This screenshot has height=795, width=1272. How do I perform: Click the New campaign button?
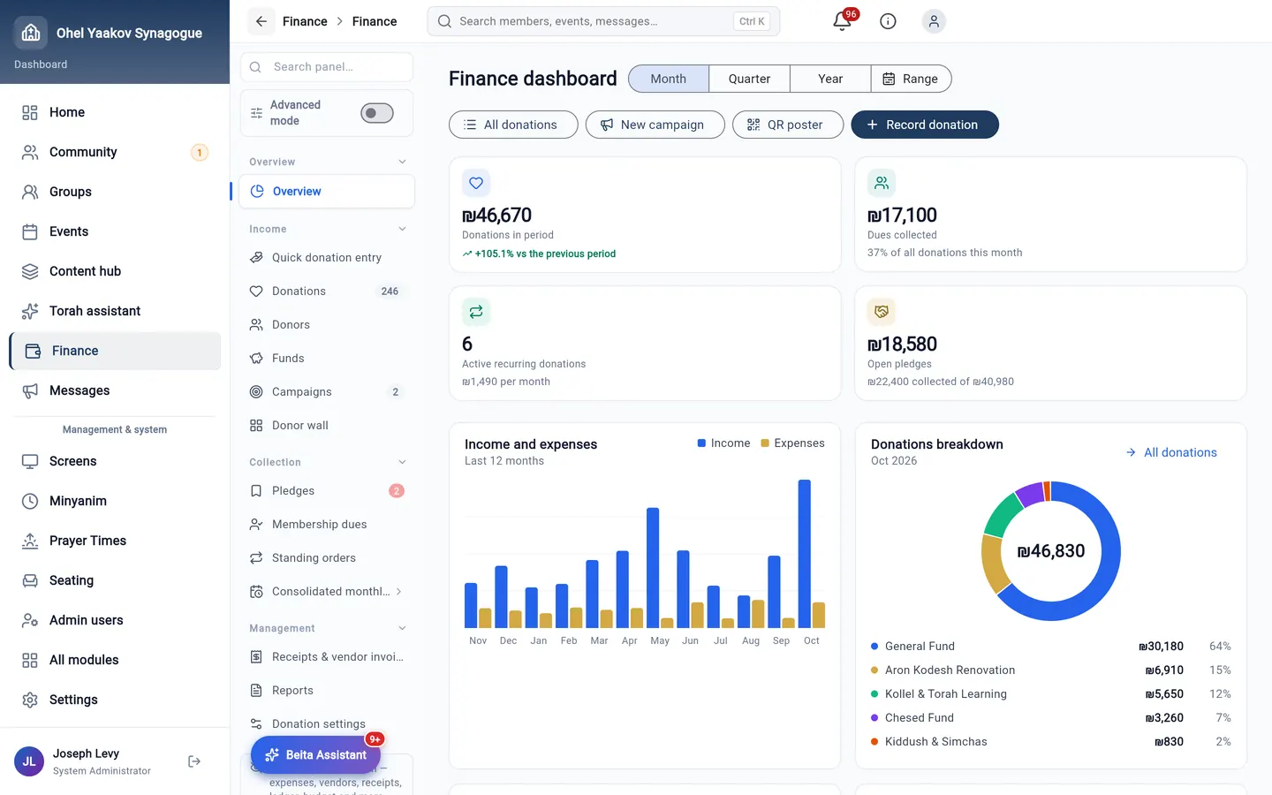[655, 125]
